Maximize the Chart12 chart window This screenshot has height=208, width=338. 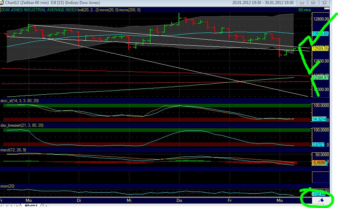(x=313, y=3)
